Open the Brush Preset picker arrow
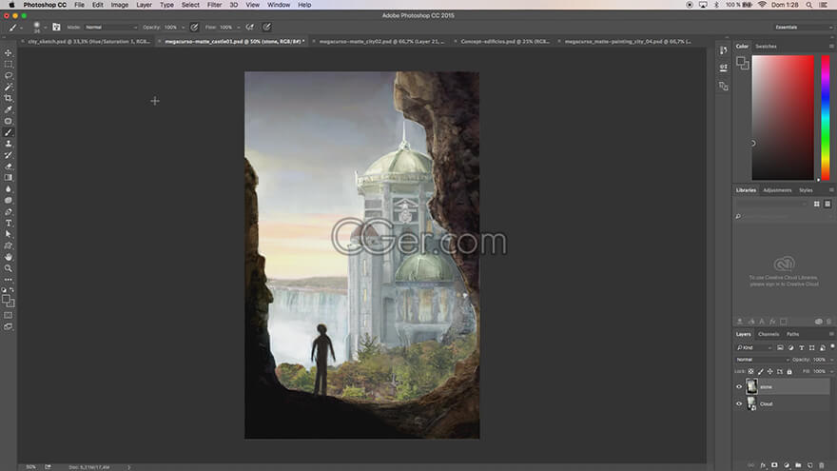 (46, 28)
